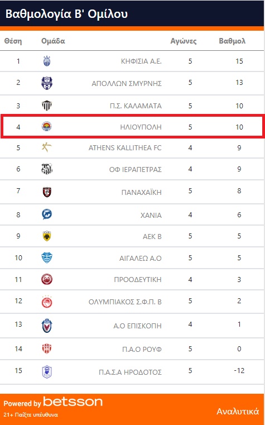Select the Π.Α.Ο ΡΟΥΦ team name
Image resolution: width=265 pixels, height=425 pixels.
[142, 350]
